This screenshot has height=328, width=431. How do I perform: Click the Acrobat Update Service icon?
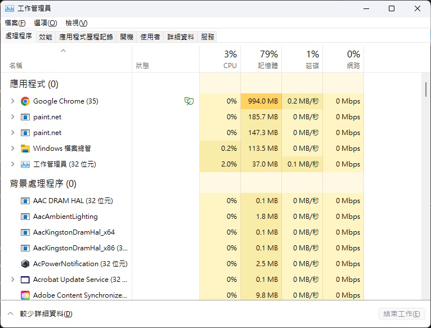coord(25,280)
